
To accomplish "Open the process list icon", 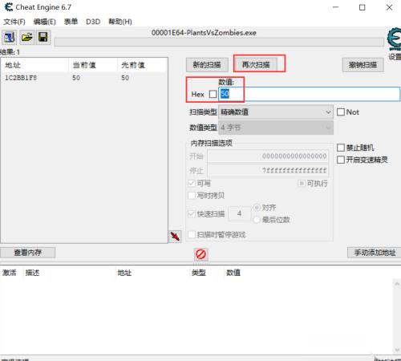I will coord(10,37).
